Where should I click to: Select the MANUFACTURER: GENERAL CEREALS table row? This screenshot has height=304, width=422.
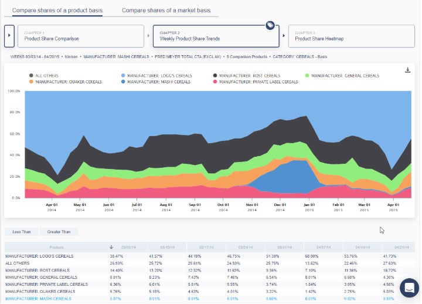point(210,278)
